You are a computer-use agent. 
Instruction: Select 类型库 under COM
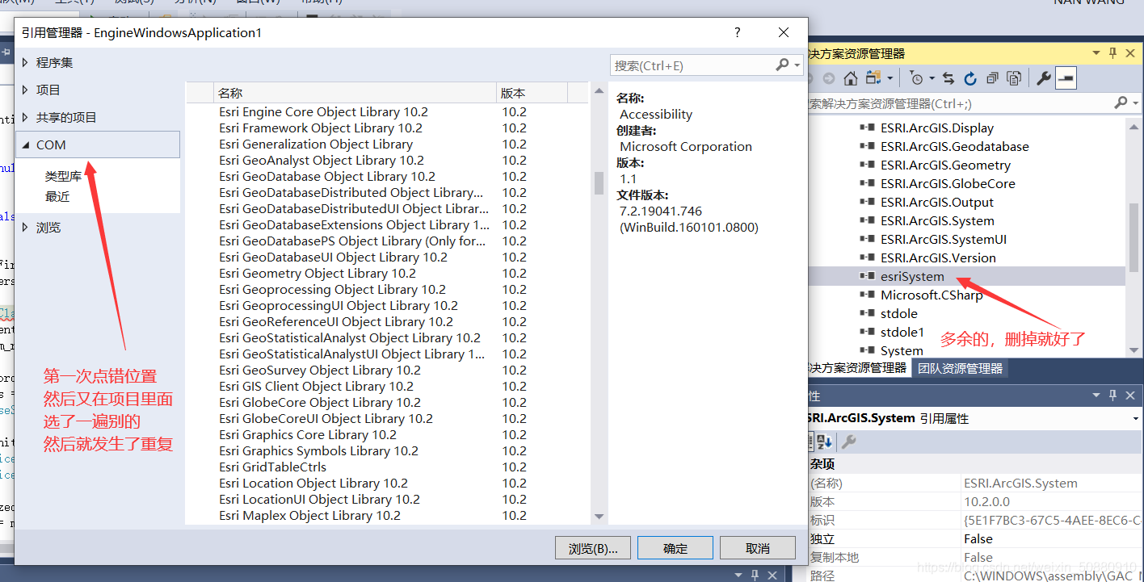(x=63, y=177)
